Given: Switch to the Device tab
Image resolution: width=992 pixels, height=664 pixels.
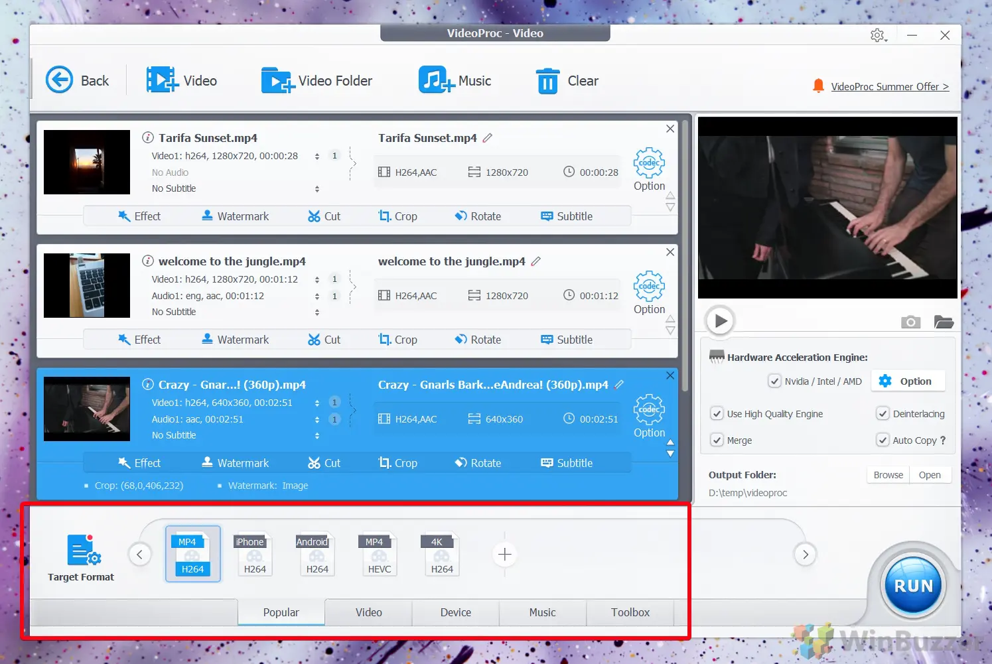Looking at the screenshot, I should [x=455, y=612].
